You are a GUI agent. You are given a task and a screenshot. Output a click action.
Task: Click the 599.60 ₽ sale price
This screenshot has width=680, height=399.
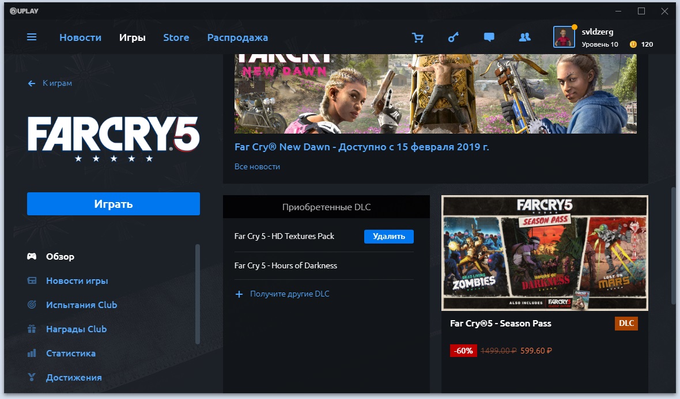pos(536,351)
